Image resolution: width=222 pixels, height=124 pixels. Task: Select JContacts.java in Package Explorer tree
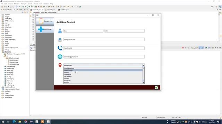tap(15, 64)
